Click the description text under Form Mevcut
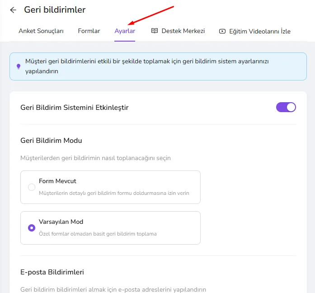This screenshot has width=315, height=293. (x=114, y=193)
